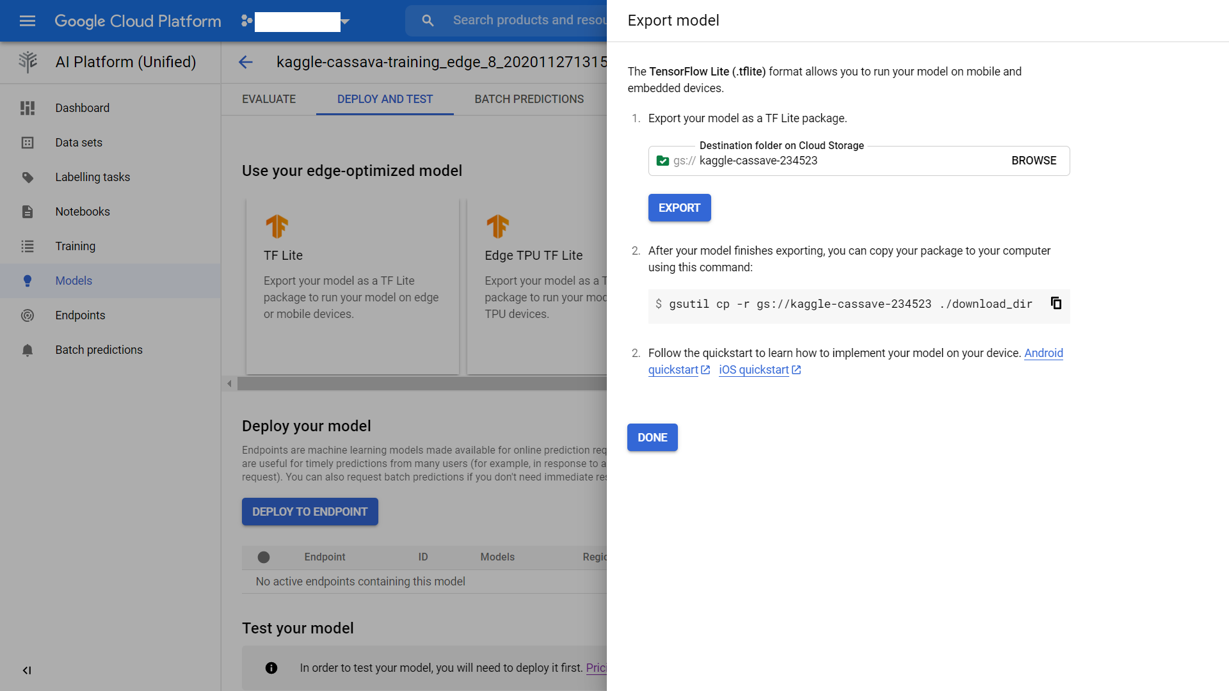Open the hamburger navigation menu
Image resolution: width=1229 pixels, height=691 pixels.
(27, 20)
